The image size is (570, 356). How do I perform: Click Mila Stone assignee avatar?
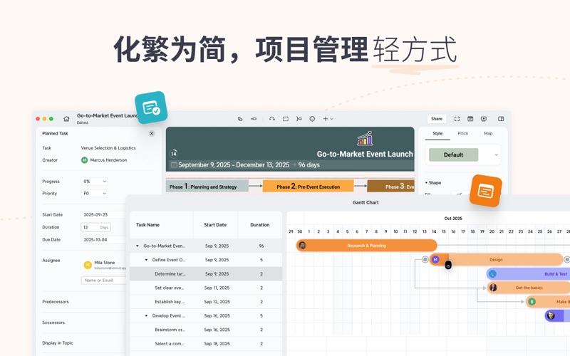pyautogui.click(x=88, y=265)
